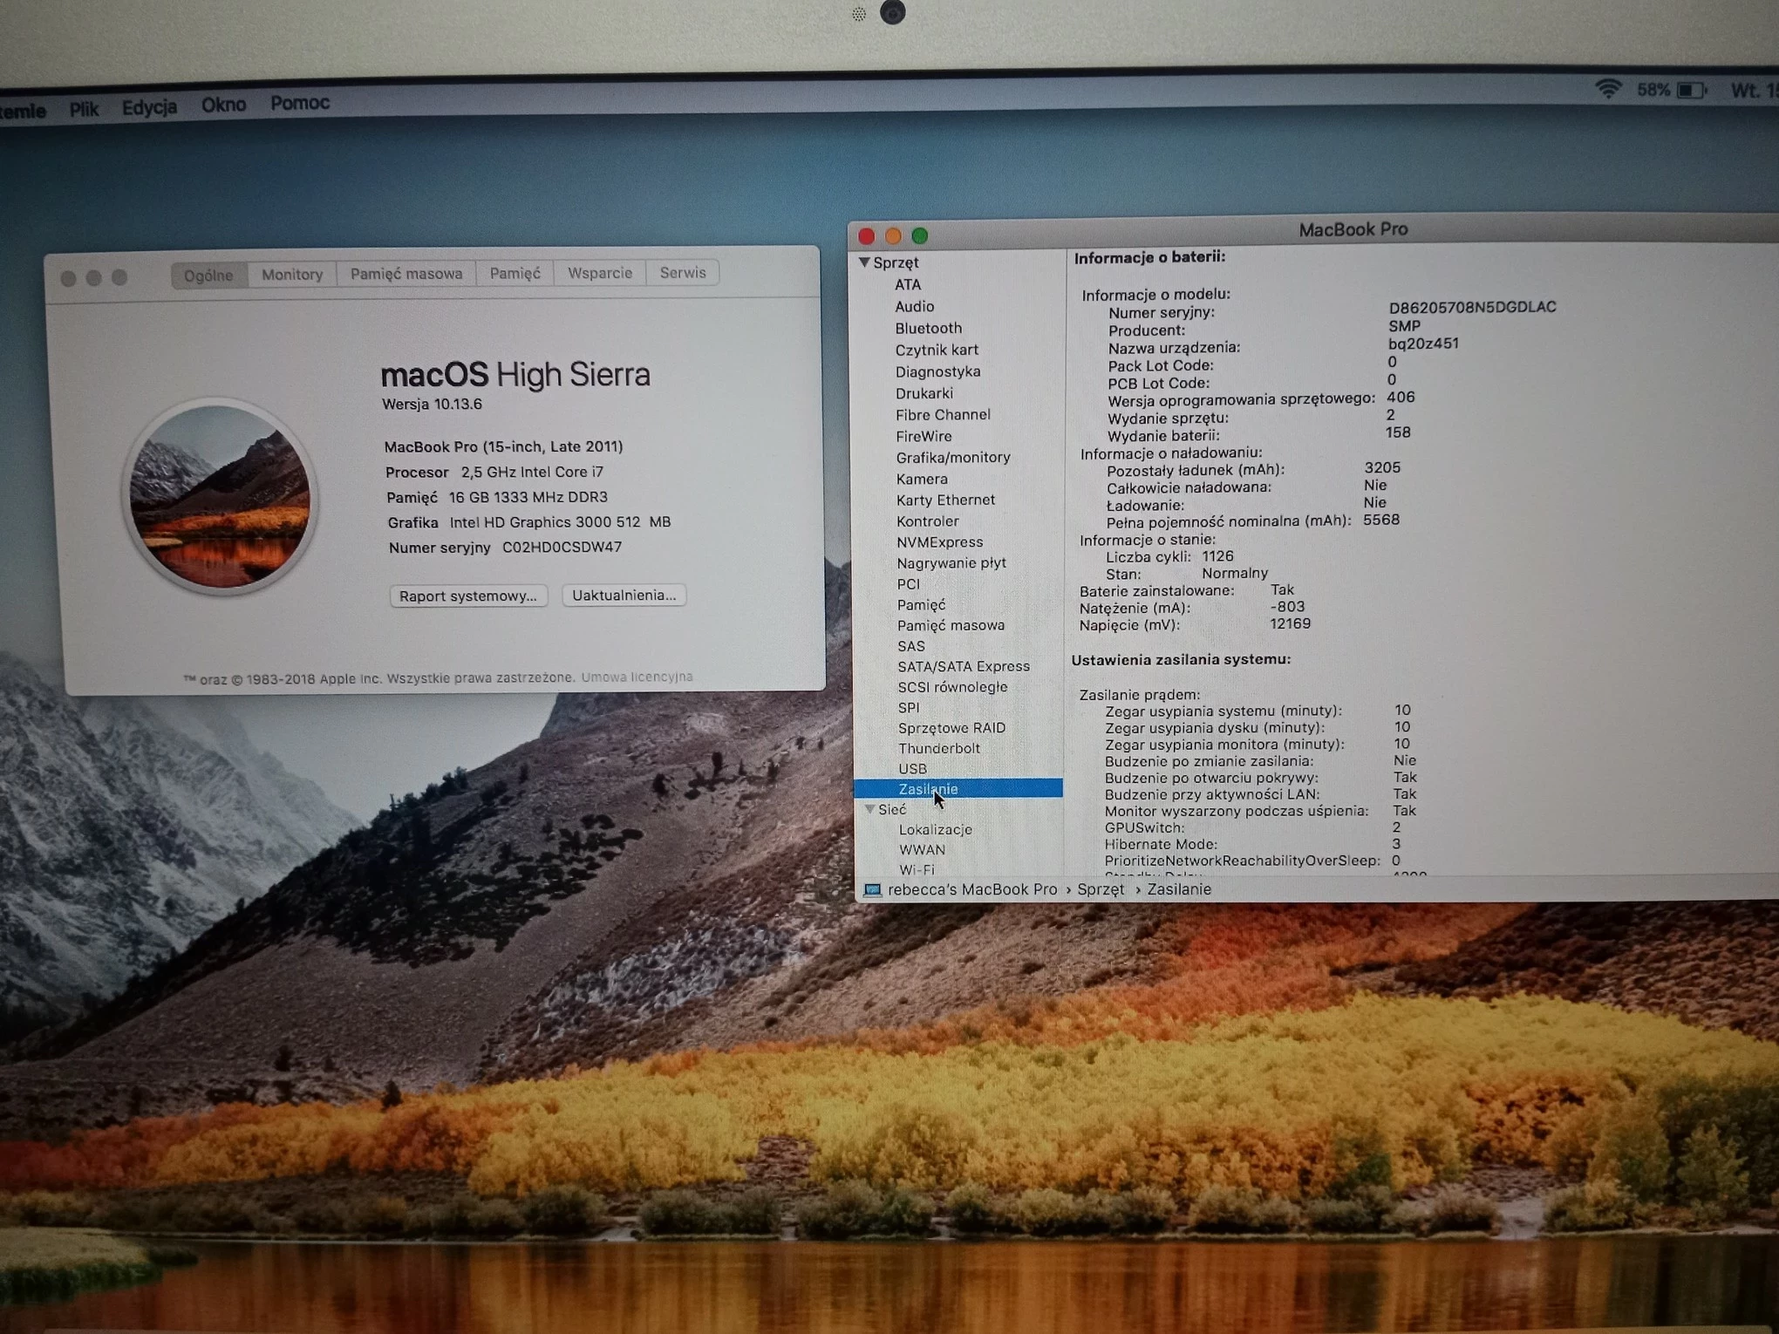Image resolution: width=1779 pixels, height=1334 pixels.
Task: Click the Raport systemowy button
Action: (468, 596)
